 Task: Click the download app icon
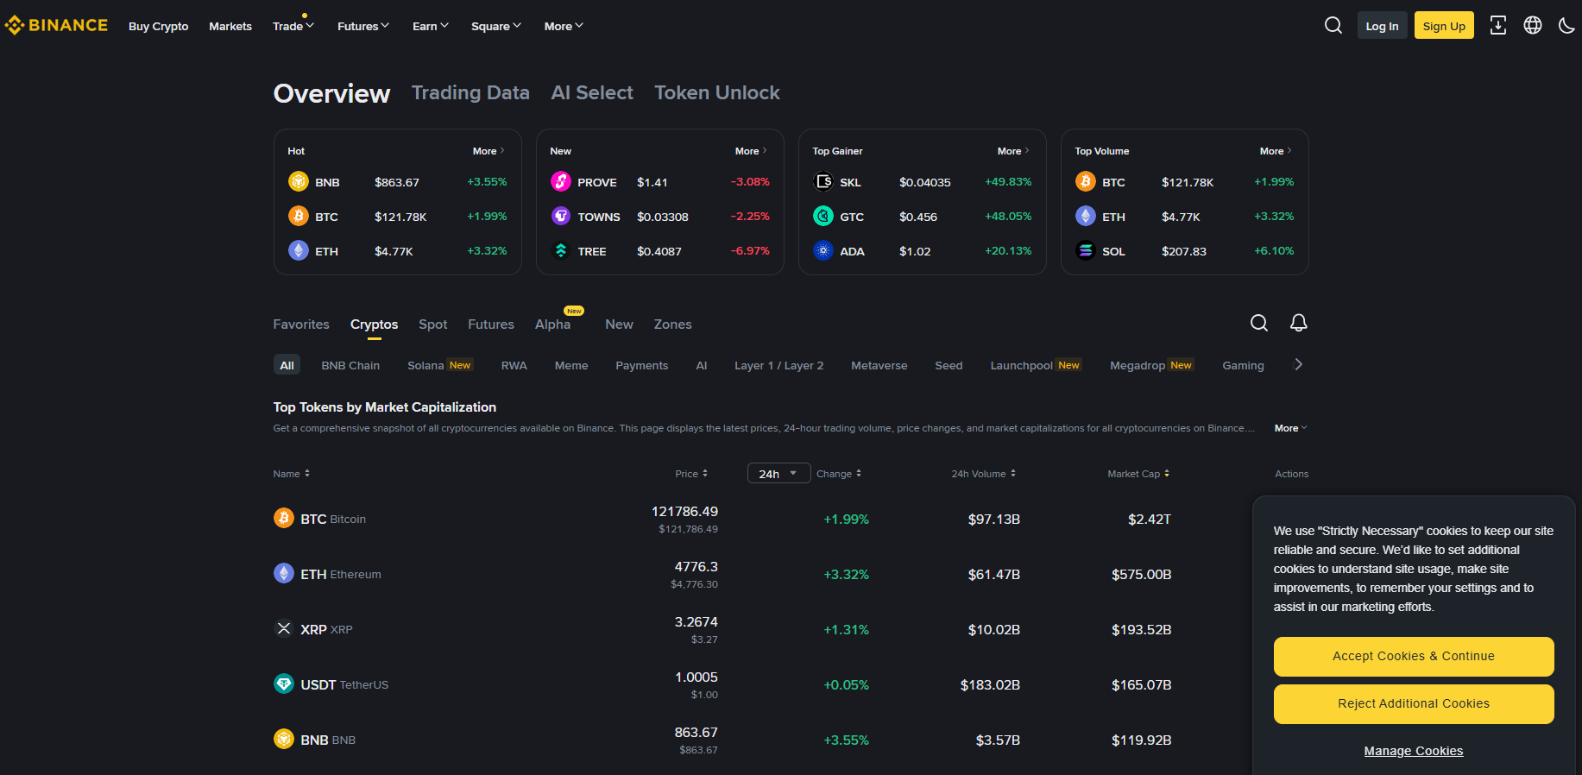1498,26
